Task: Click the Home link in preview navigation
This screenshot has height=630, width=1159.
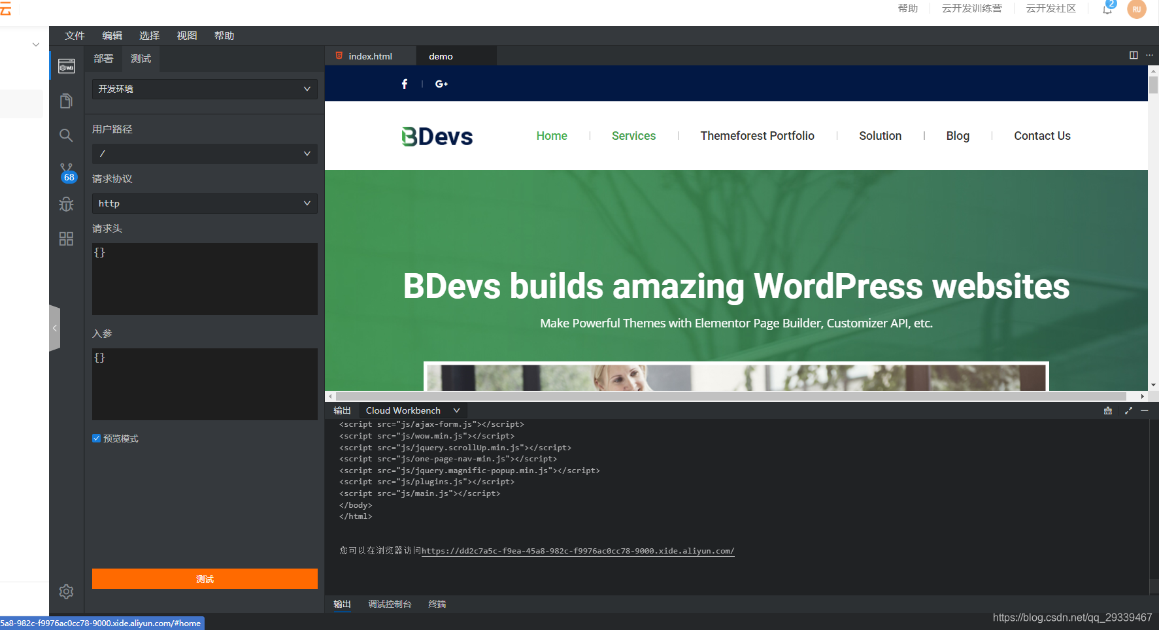Action: 552,136
